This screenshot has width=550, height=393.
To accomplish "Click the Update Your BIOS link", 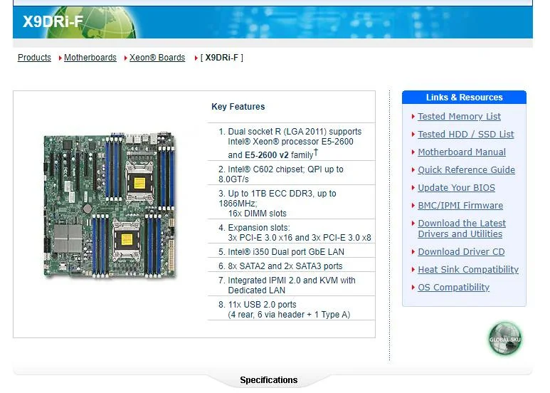I will (456, 188).
